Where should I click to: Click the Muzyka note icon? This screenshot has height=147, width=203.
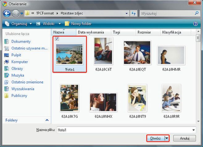[6, 75]
